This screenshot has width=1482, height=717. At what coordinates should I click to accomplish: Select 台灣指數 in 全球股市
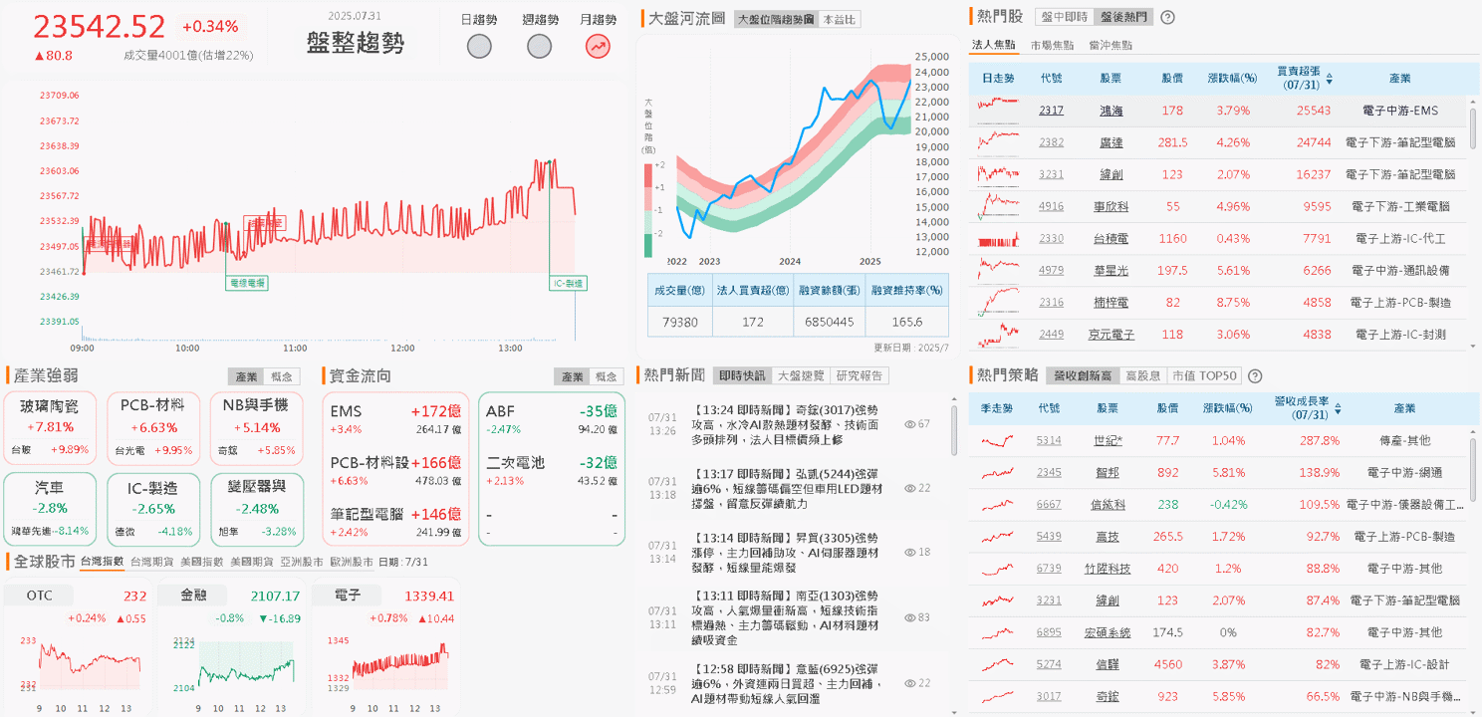tap(103, 562)
